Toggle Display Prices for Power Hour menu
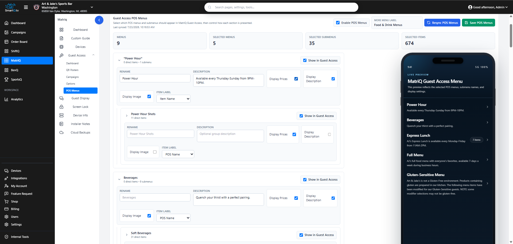 (296, 79)
